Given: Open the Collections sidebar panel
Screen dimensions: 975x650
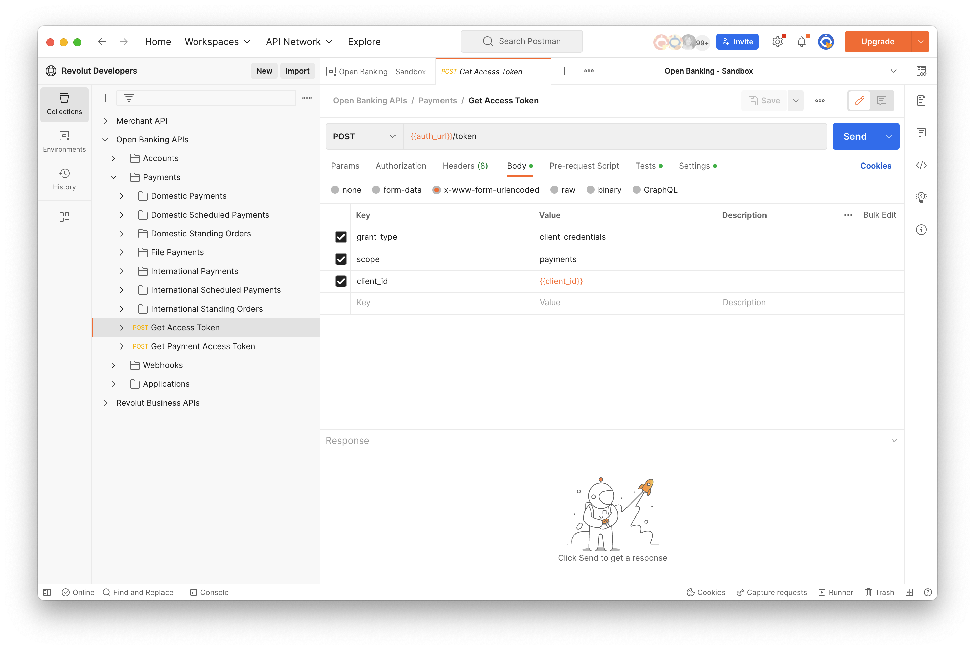Looking at the screenshot, I should (x=64, y=104).
